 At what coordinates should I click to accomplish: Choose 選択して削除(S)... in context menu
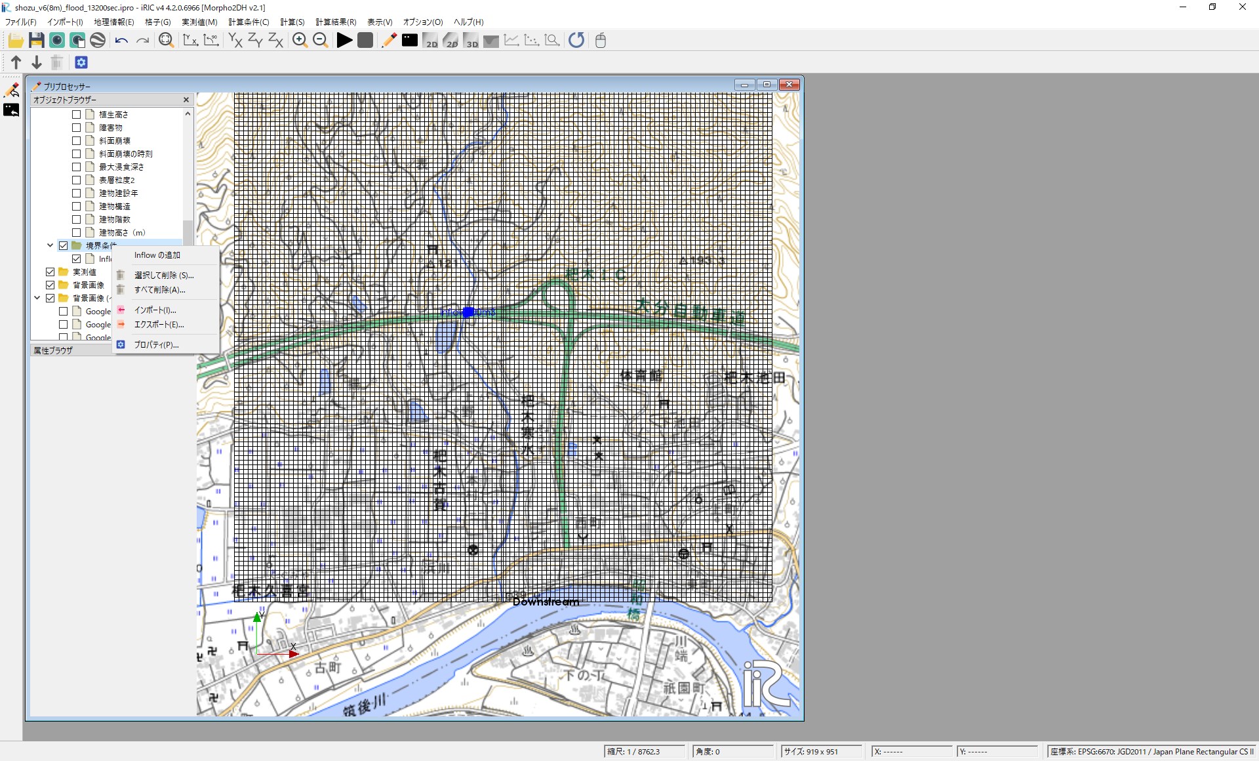(x=164, y=276)
